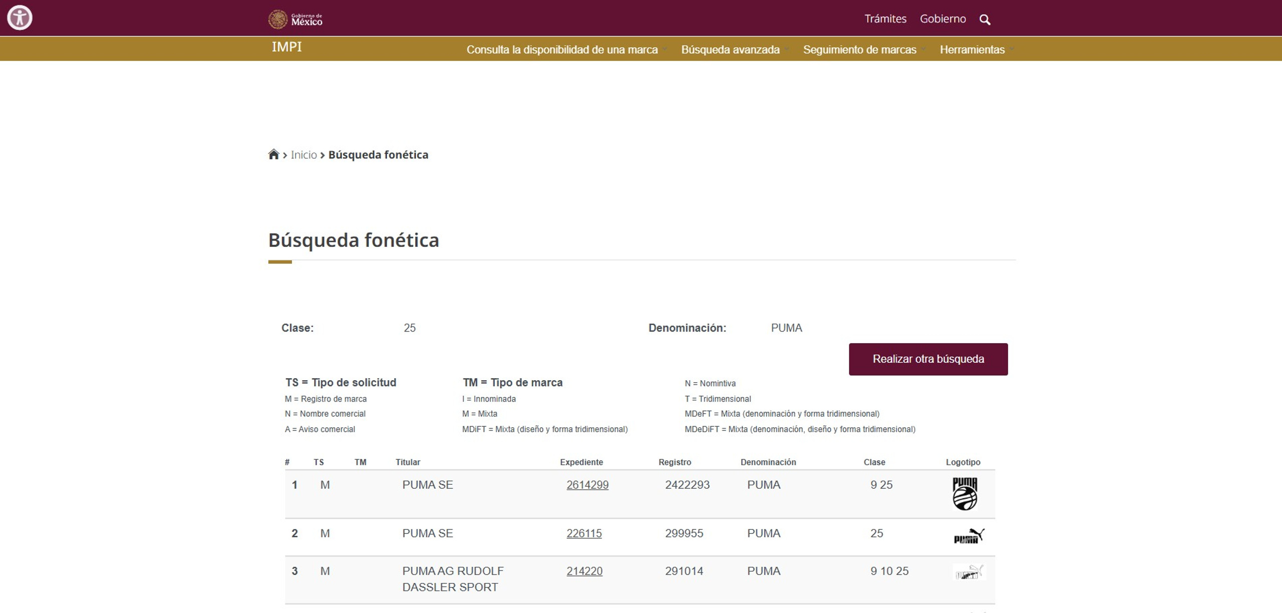The image size is (1282, 613).
Task: Click the Denominación column header
Action: (x=768, y=462)
